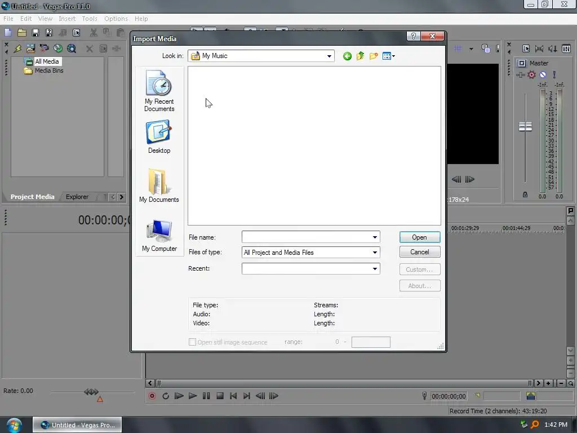Click Save disk icon in Vegas toolbar
Image resolution: width=577 pixels, height=433 pixels.
pos(35,32)
